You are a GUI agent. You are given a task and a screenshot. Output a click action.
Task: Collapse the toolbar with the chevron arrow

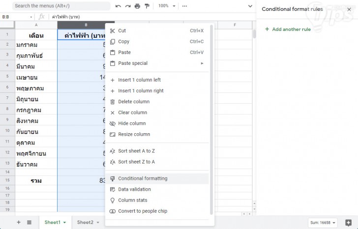[250, 6]
